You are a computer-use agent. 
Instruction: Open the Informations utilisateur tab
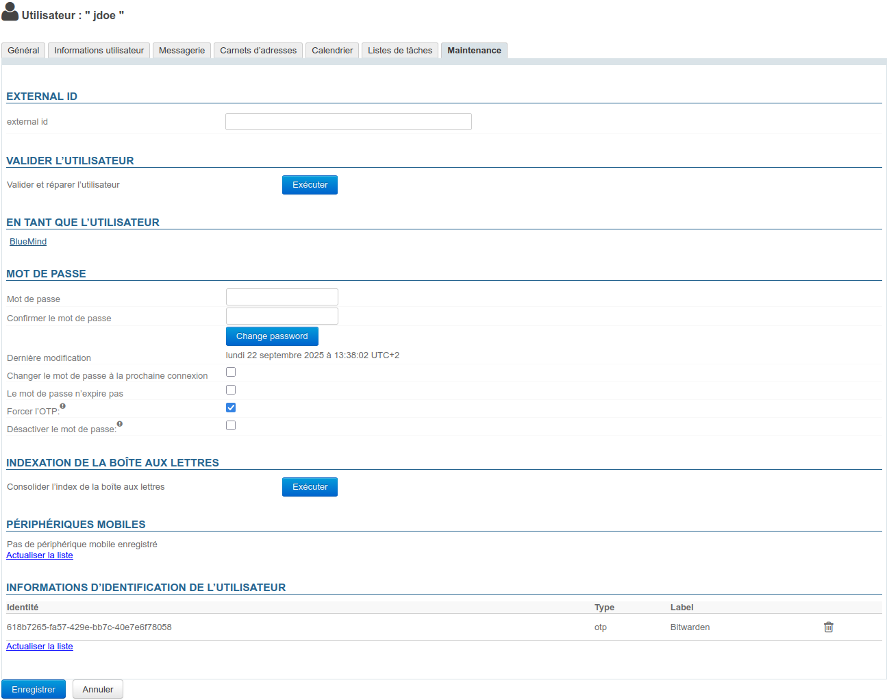pyautogui.click(x=99, y=51)
